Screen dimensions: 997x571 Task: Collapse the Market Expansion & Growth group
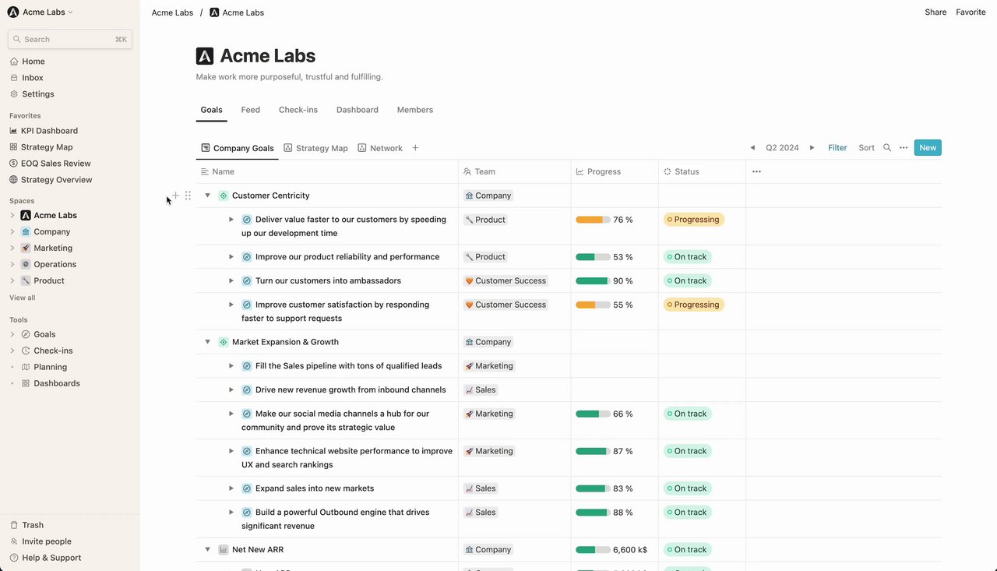point(207,342)
